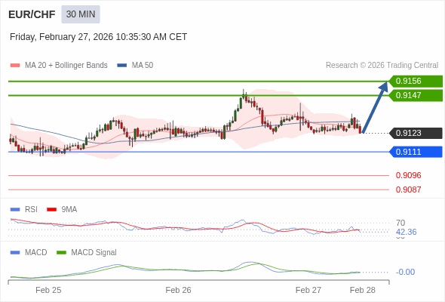Click the Feb 26 axis label
The height and width of the screenshot is (302, 445).
coord(178,290)
